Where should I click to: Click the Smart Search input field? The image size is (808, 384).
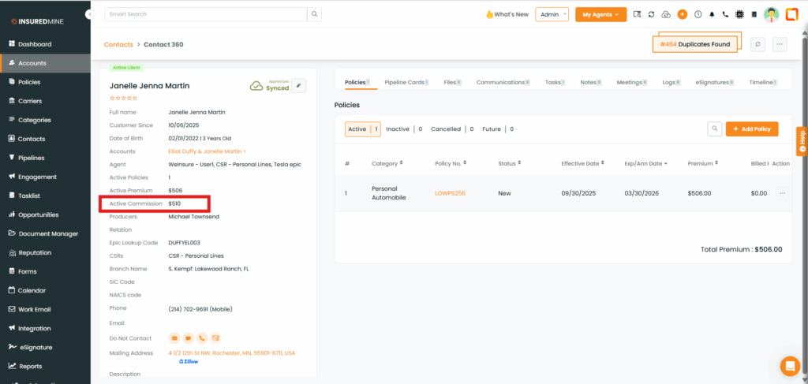[x=205, y=14]
